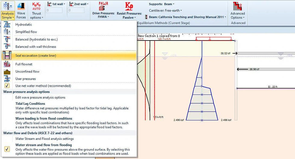Click the 1.5 k-ft/ft label
The height and width of the screenshot is (159, 295).
point(158,117)
